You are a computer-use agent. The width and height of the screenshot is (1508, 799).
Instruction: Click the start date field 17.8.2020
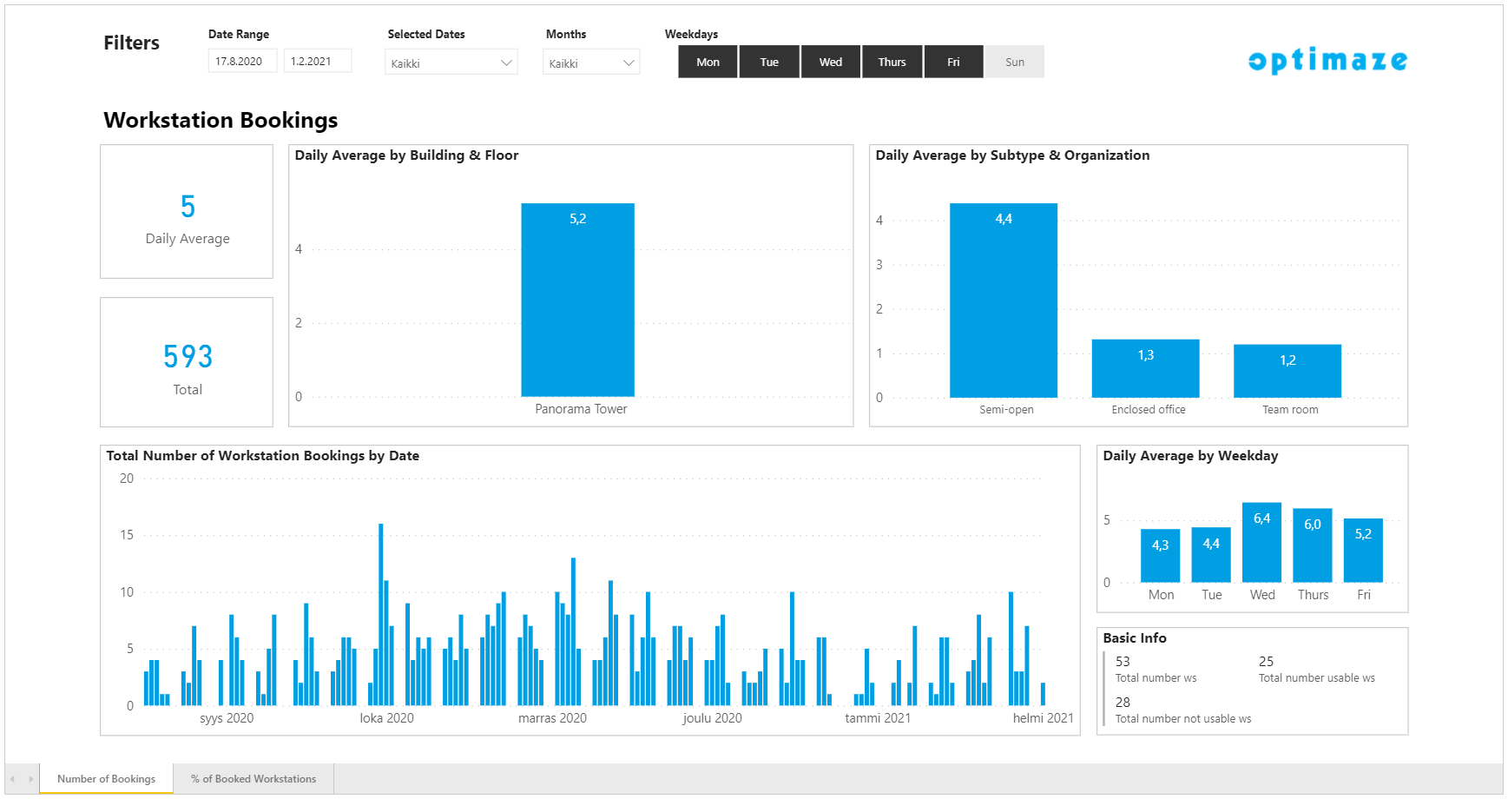[x=242, y=62]
